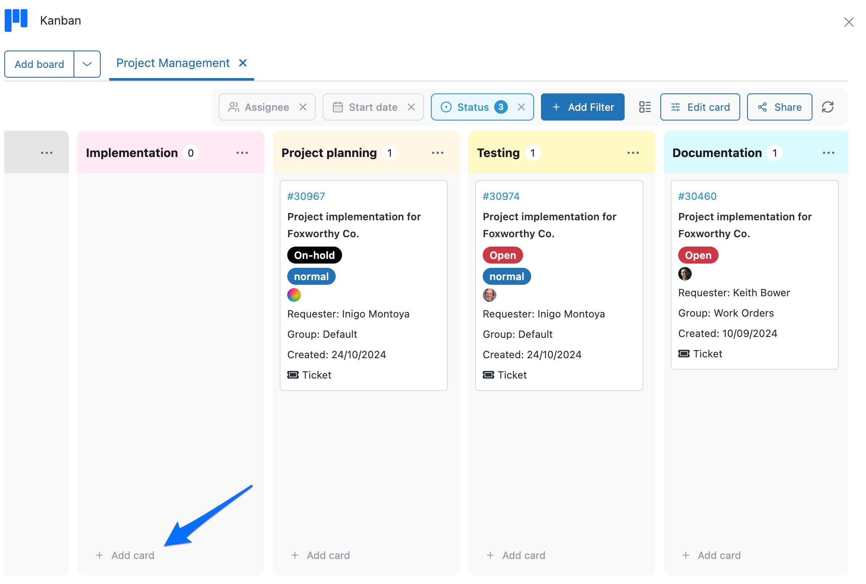This screenshot has height=584, width=866.
Task: Add card in the Implementation column
Action: tap(125, 555)
